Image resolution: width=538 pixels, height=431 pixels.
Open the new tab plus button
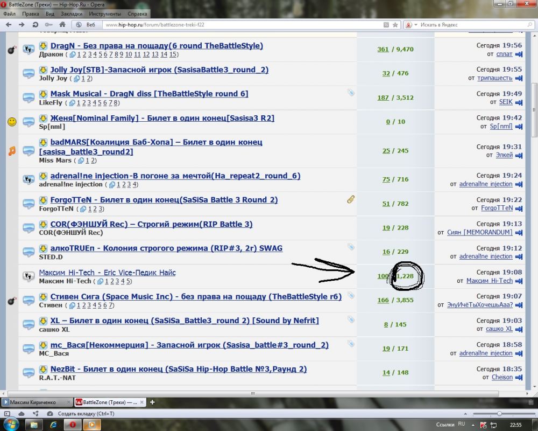(152, 402)
